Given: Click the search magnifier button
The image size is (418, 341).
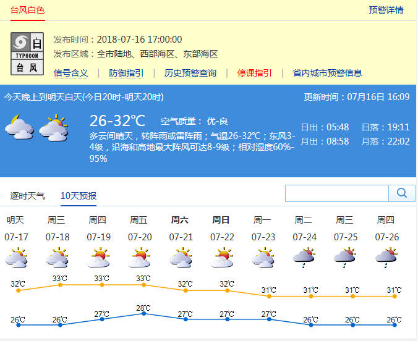Looking at the screenshot, I should (x=402, y=193).
